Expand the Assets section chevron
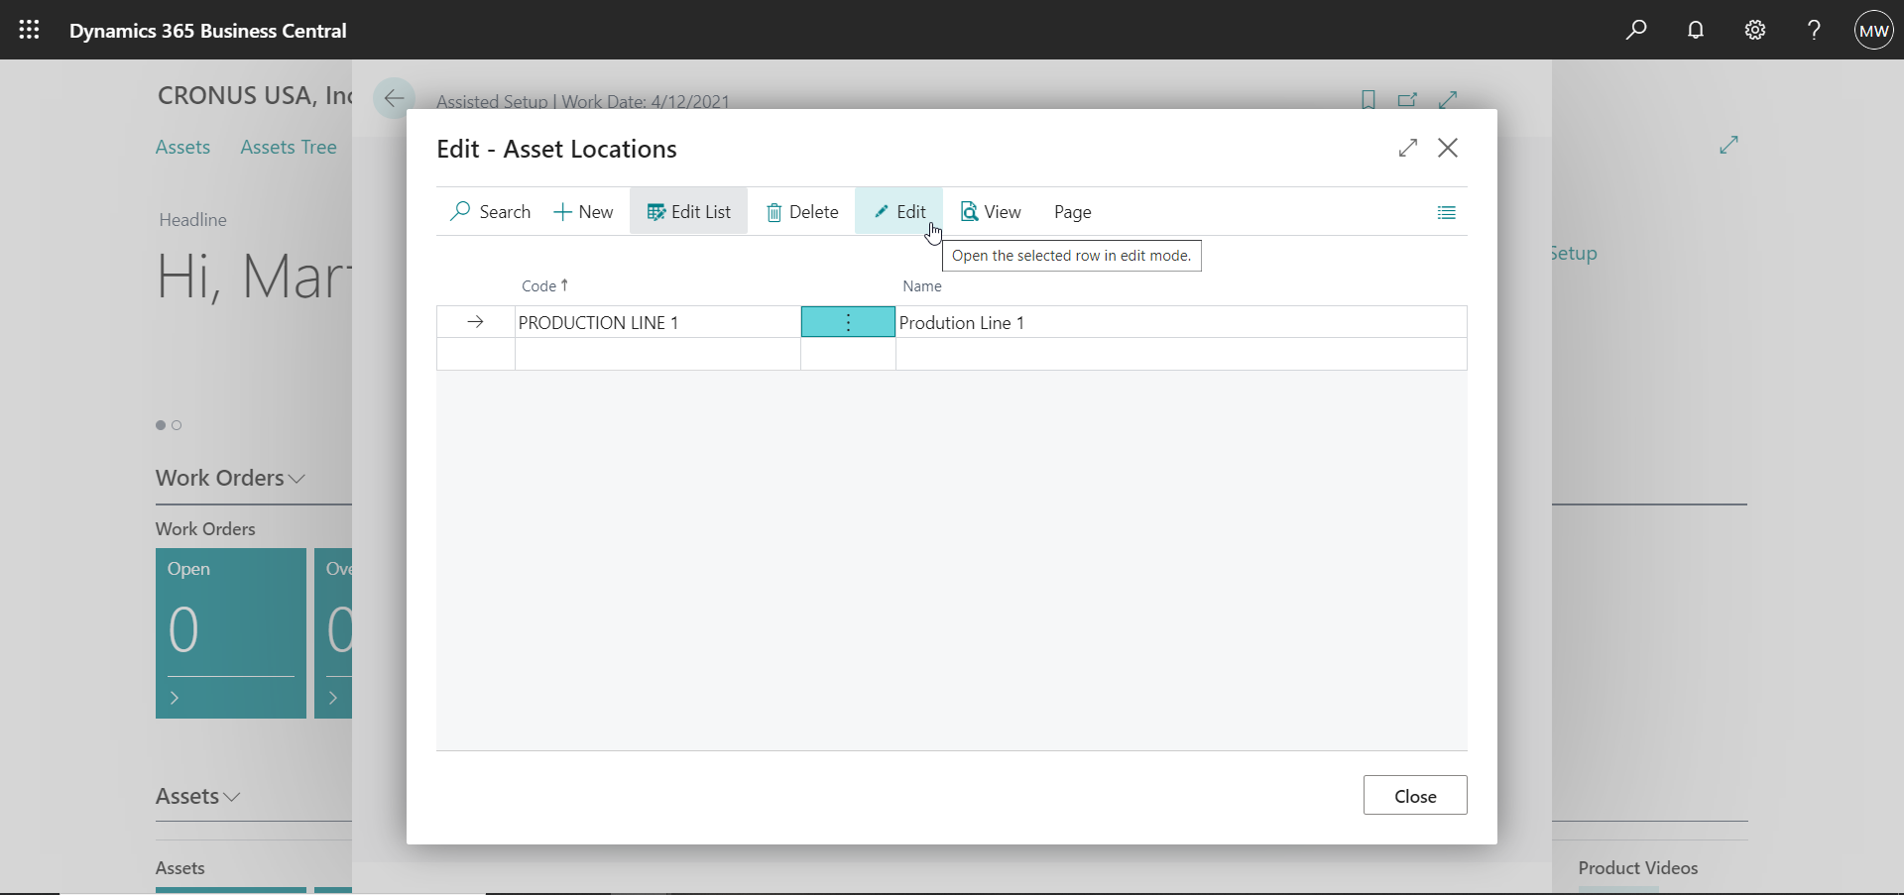 tap(232, 797)
